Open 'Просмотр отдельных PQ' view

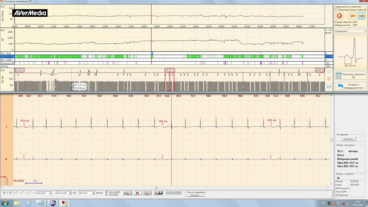(x=350, y=76)
